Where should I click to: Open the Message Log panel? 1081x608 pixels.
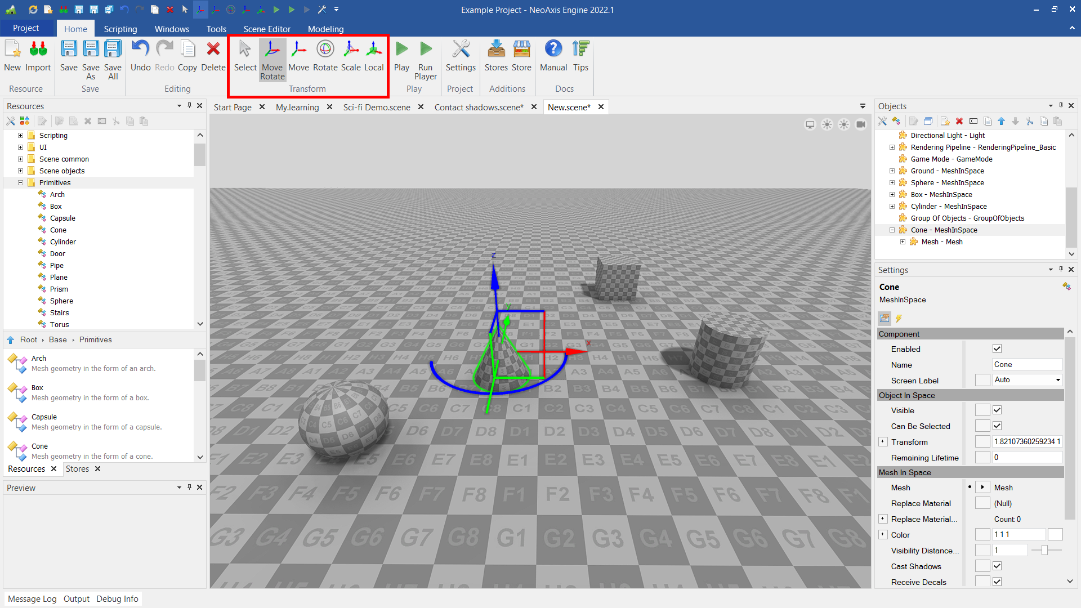(32, 599)
